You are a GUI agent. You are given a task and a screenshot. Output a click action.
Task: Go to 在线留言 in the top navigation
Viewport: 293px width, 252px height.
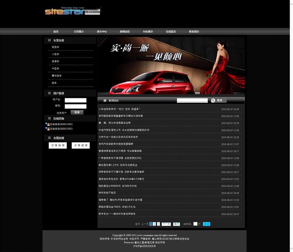tap(171, 32)
